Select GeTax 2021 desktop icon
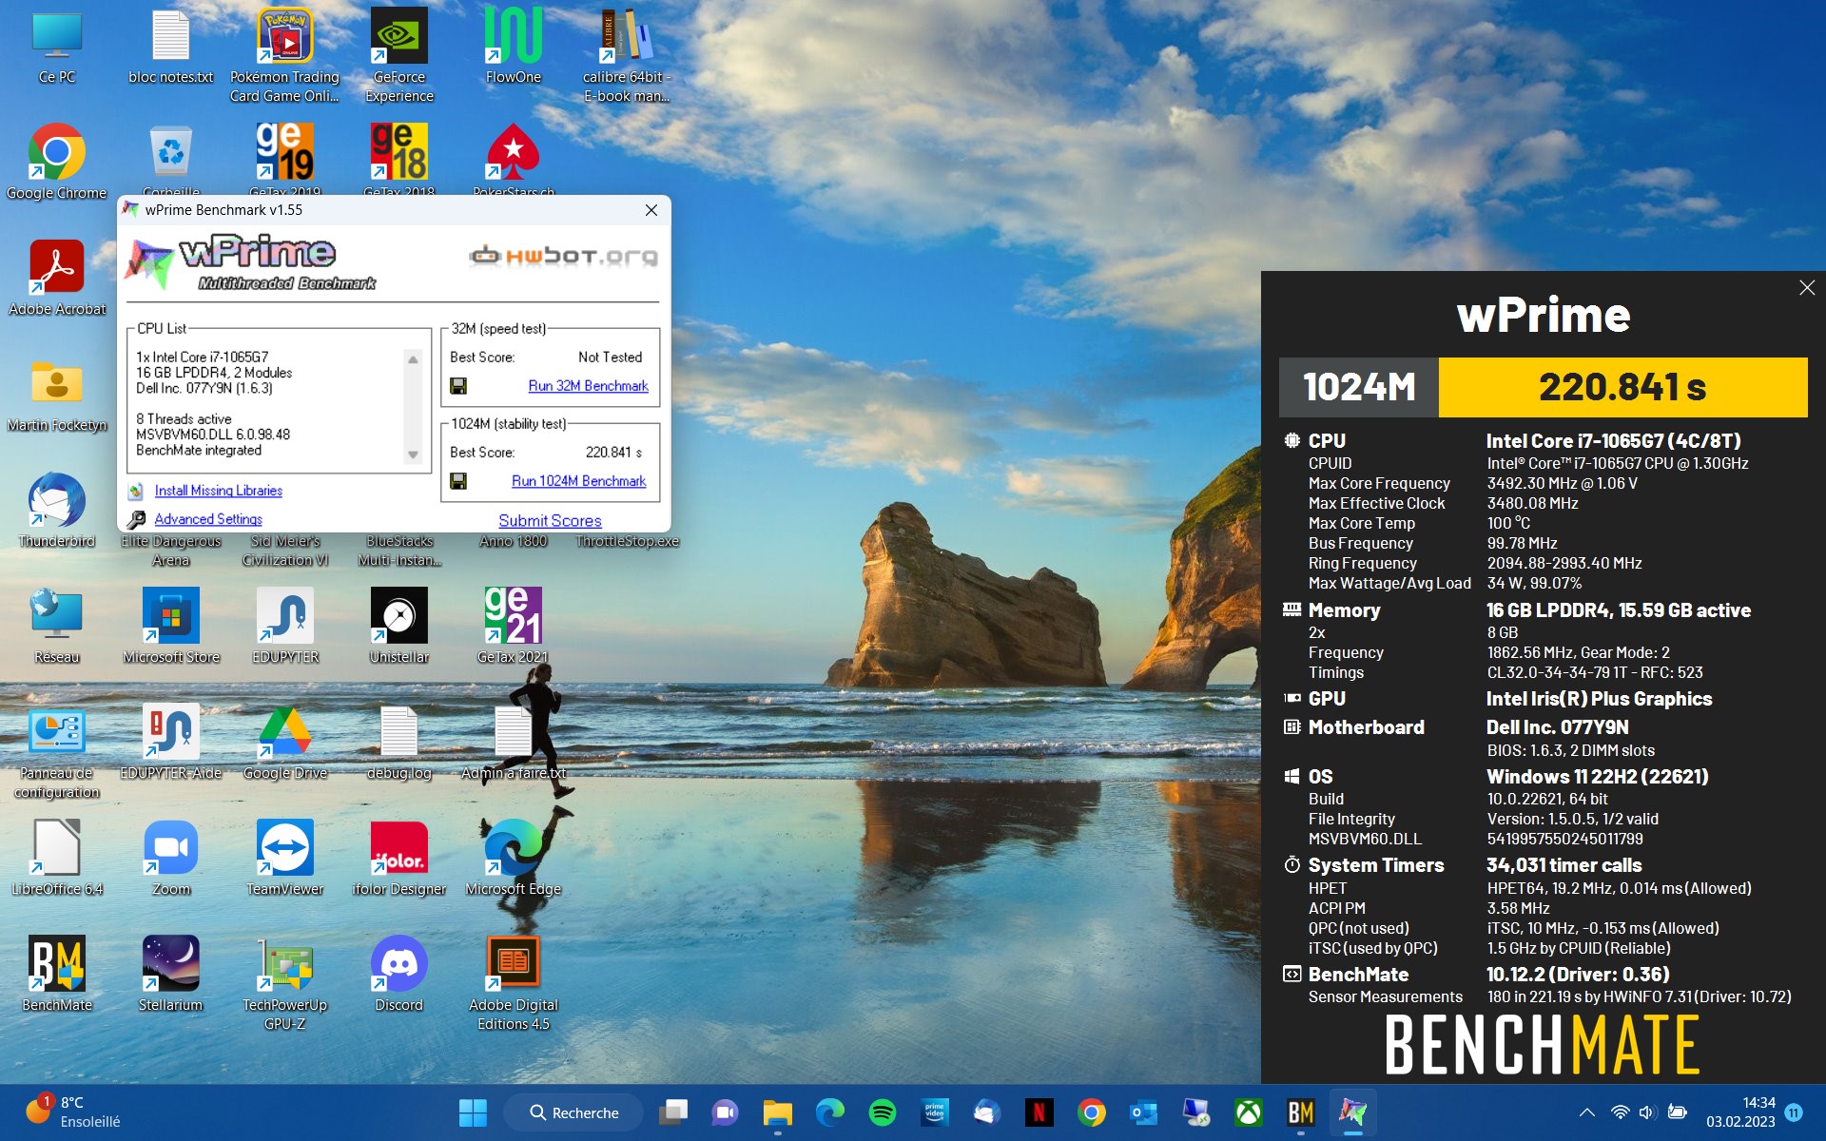 click(514, 626)
